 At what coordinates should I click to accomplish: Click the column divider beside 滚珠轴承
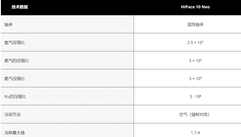point(134,25)
